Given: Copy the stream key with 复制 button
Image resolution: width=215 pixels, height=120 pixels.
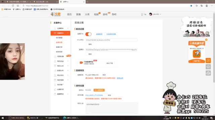Looking at the screenshot, I should [90, 54].
